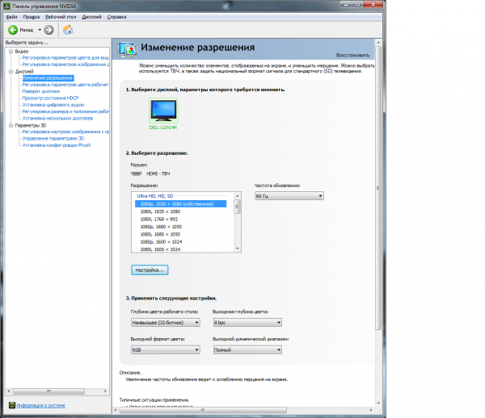Open the Back history dropdown arrow
This screenshot has width=485, height=418.
pos(38,29)
